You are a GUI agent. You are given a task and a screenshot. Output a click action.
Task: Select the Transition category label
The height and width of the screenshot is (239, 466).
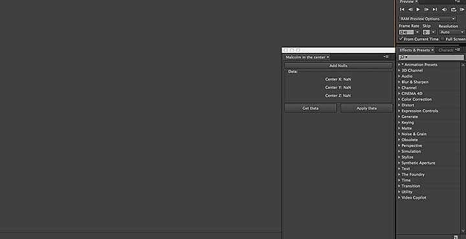point(411,186)
